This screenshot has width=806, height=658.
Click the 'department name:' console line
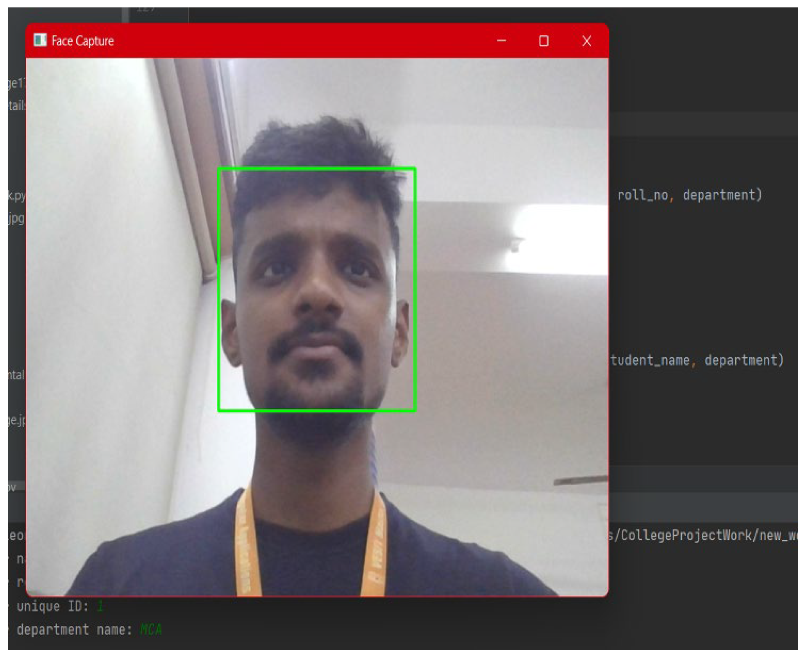[74, 629]
